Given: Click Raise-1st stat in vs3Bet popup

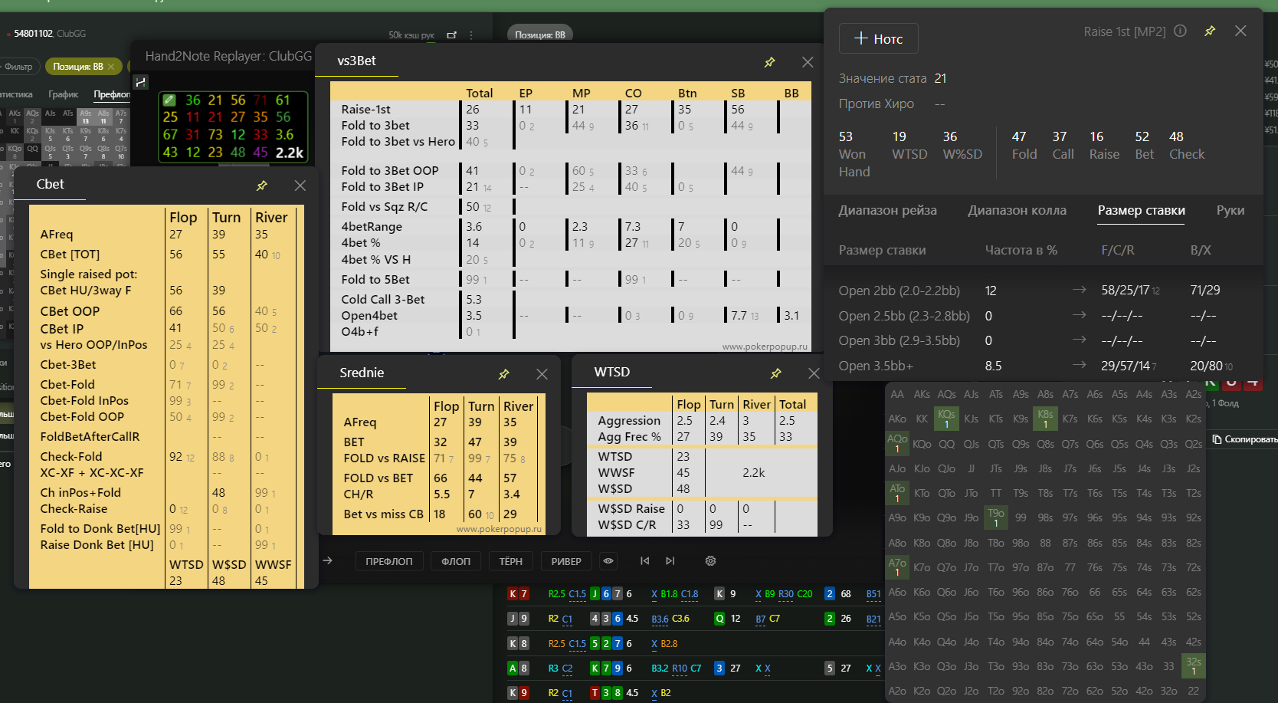Looking at the screenshot, I should [x=365, y=110].
